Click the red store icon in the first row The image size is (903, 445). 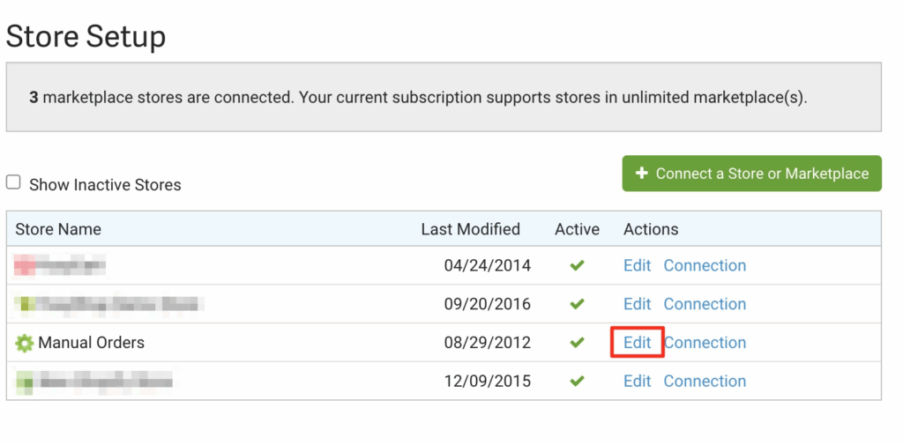click(26, 264)
